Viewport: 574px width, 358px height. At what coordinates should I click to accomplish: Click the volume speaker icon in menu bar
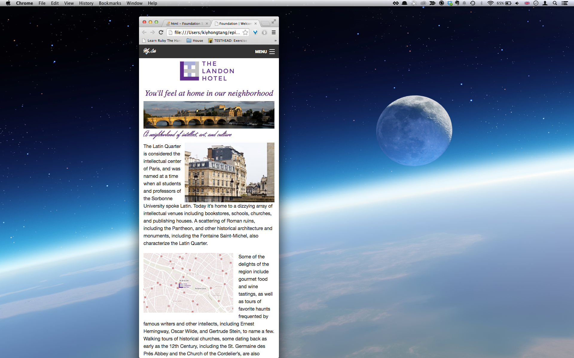(517, 3)
